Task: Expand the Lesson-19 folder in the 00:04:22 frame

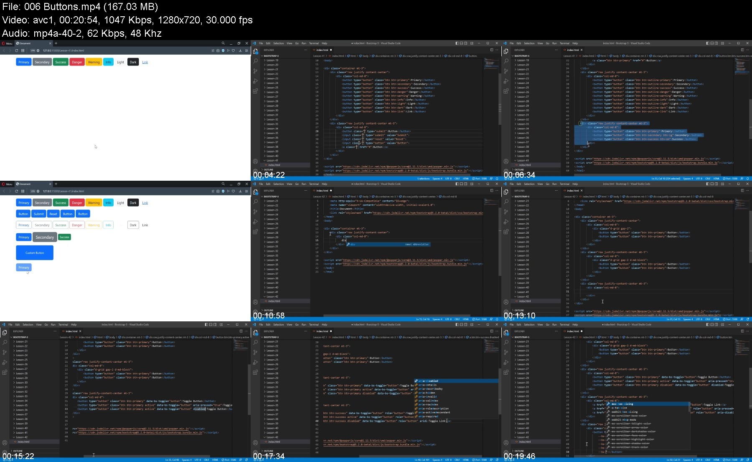Action: coord(272,60)
